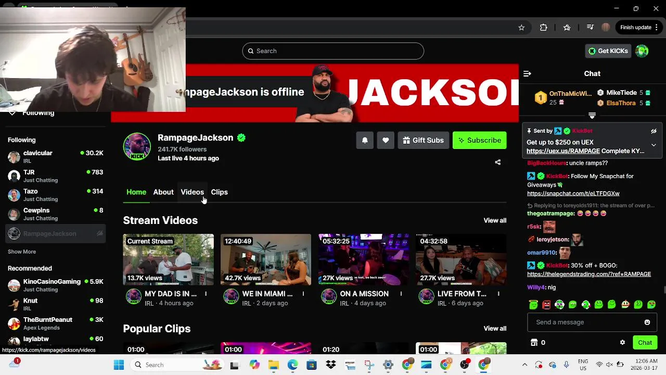Hide the pinned KickBot message

pyautogui.click(x=654, y=131)
